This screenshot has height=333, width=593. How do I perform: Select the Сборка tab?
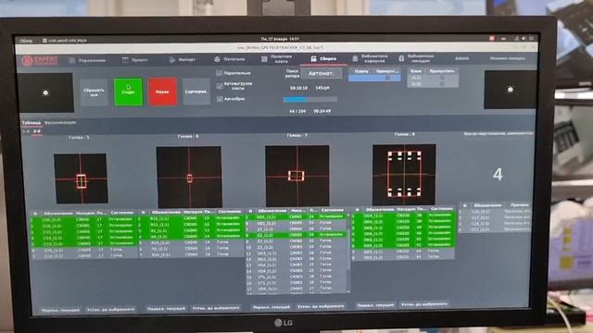pyautogui.click(x=323, y=58)
